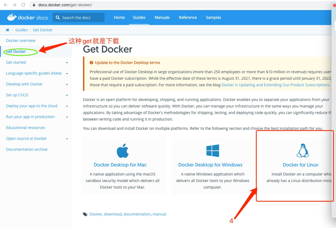
Task: Expand Language-specific guides arrow
Action: coord(67,74)
